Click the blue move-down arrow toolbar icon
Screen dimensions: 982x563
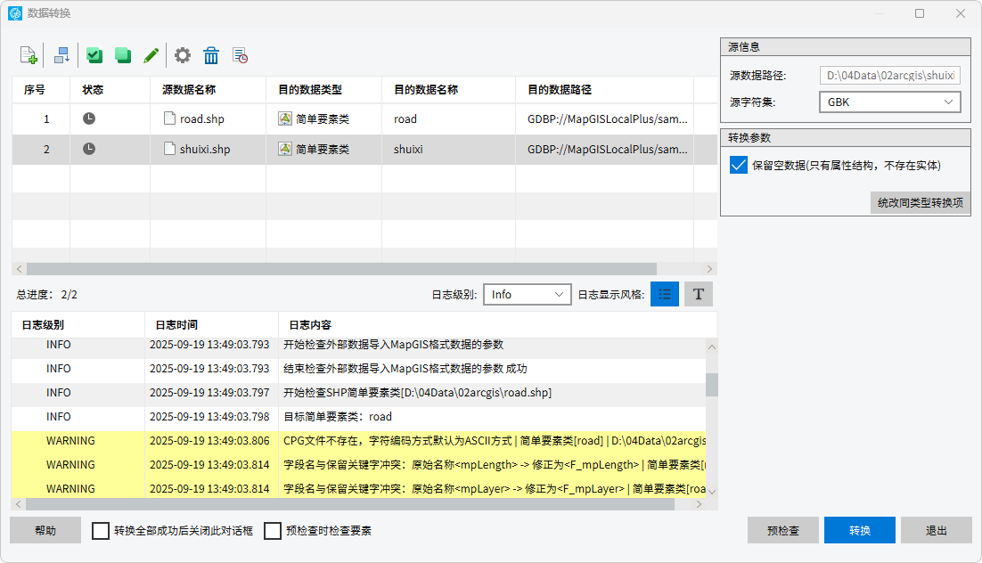pyautogui.click(x=61, y=55)
